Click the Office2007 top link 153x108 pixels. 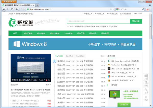pyautogui.click(x=138, y=14)
